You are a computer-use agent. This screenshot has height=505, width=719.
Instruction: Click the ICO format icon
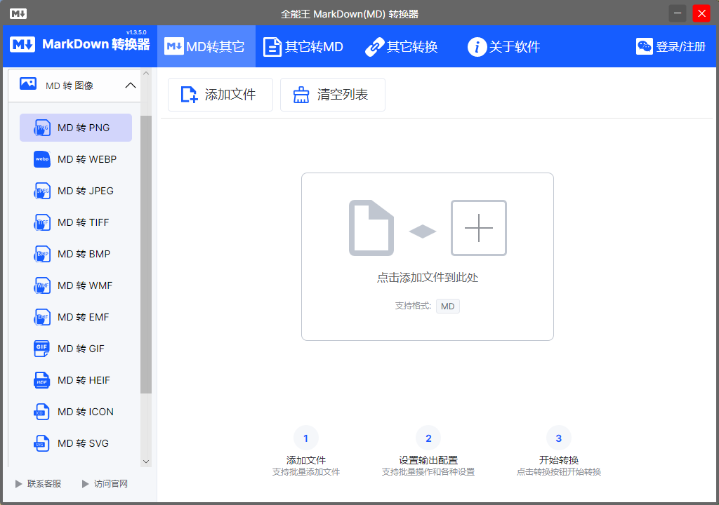42,412
